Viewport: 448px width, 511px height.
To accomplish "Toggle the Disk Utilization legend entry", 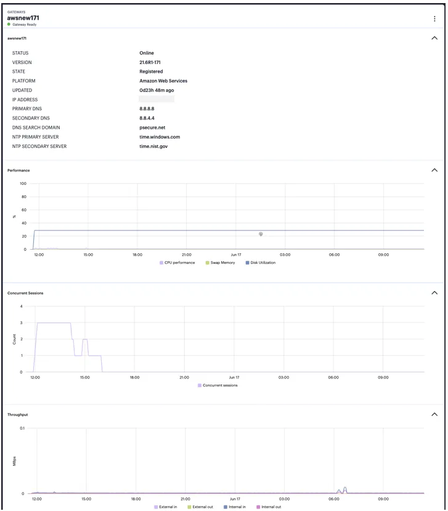I will pos(261,263).
